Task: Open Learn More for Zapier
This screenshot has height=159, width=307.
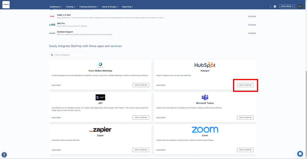Action: click(56, 150)
